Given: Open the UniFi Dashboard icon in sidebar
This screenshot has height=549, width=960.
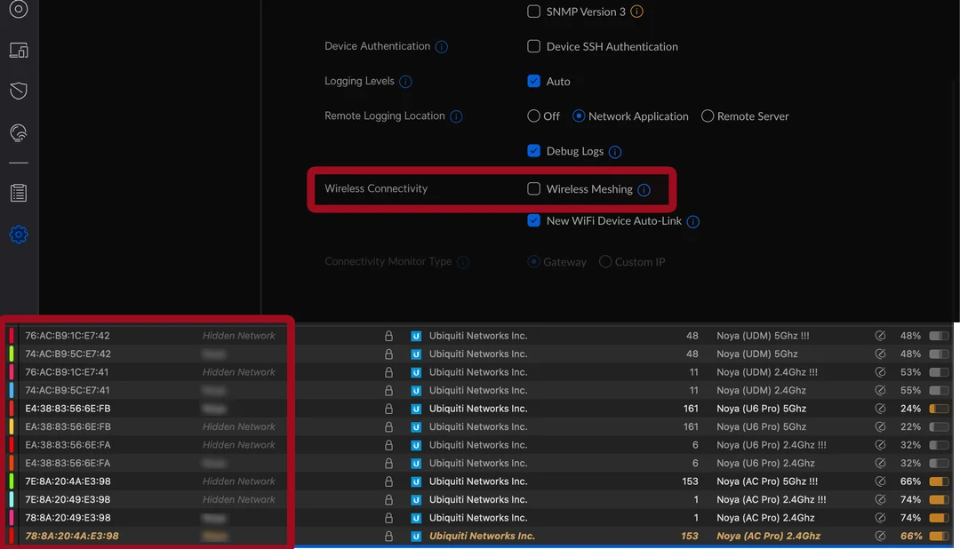Looking at the screenshot, I should (19, 9).
